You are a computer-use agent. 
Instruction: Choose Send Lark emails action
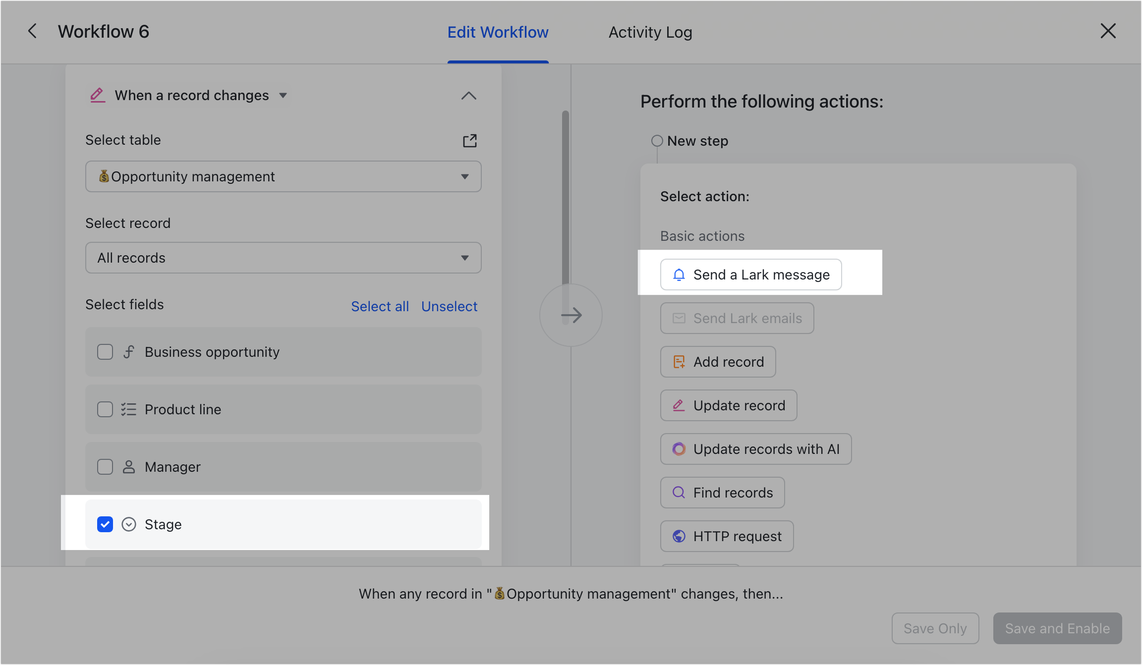point(737,318)
